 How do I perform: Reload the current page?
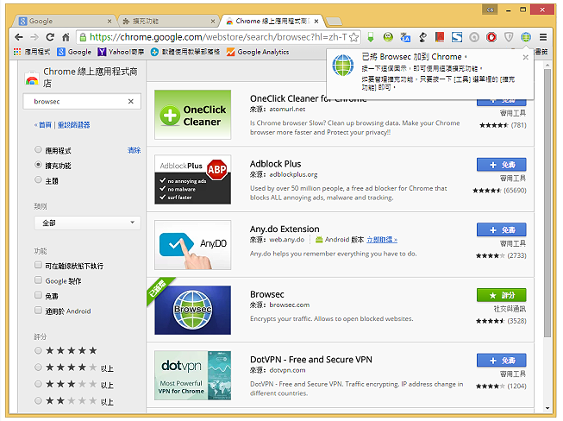50,37
